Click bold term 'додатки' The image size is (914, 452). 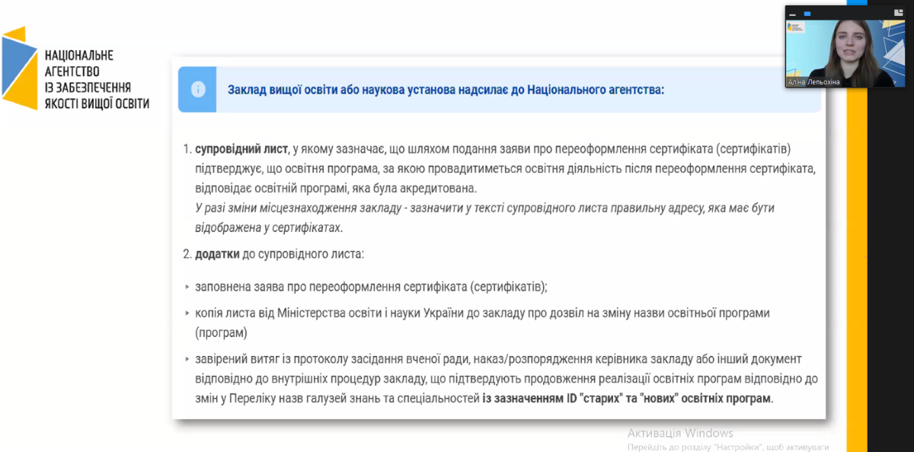217,253
